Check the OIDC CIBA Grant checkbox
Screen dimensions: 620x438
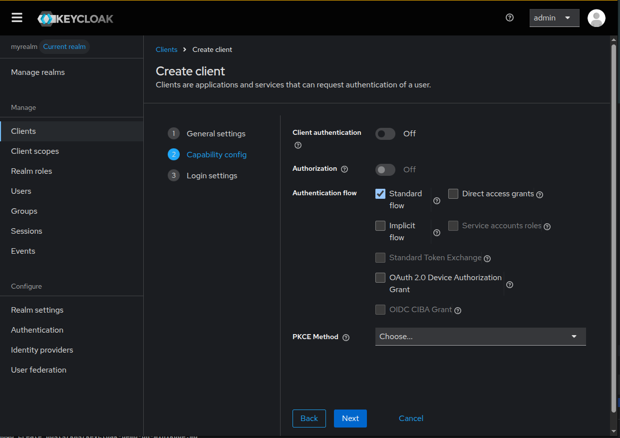pyautogui.click(x=380, y=310)
